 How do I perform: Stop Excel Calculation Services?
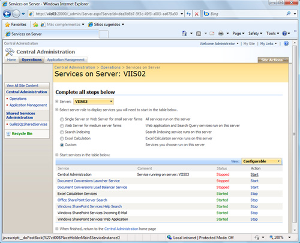tap(254, 194)
